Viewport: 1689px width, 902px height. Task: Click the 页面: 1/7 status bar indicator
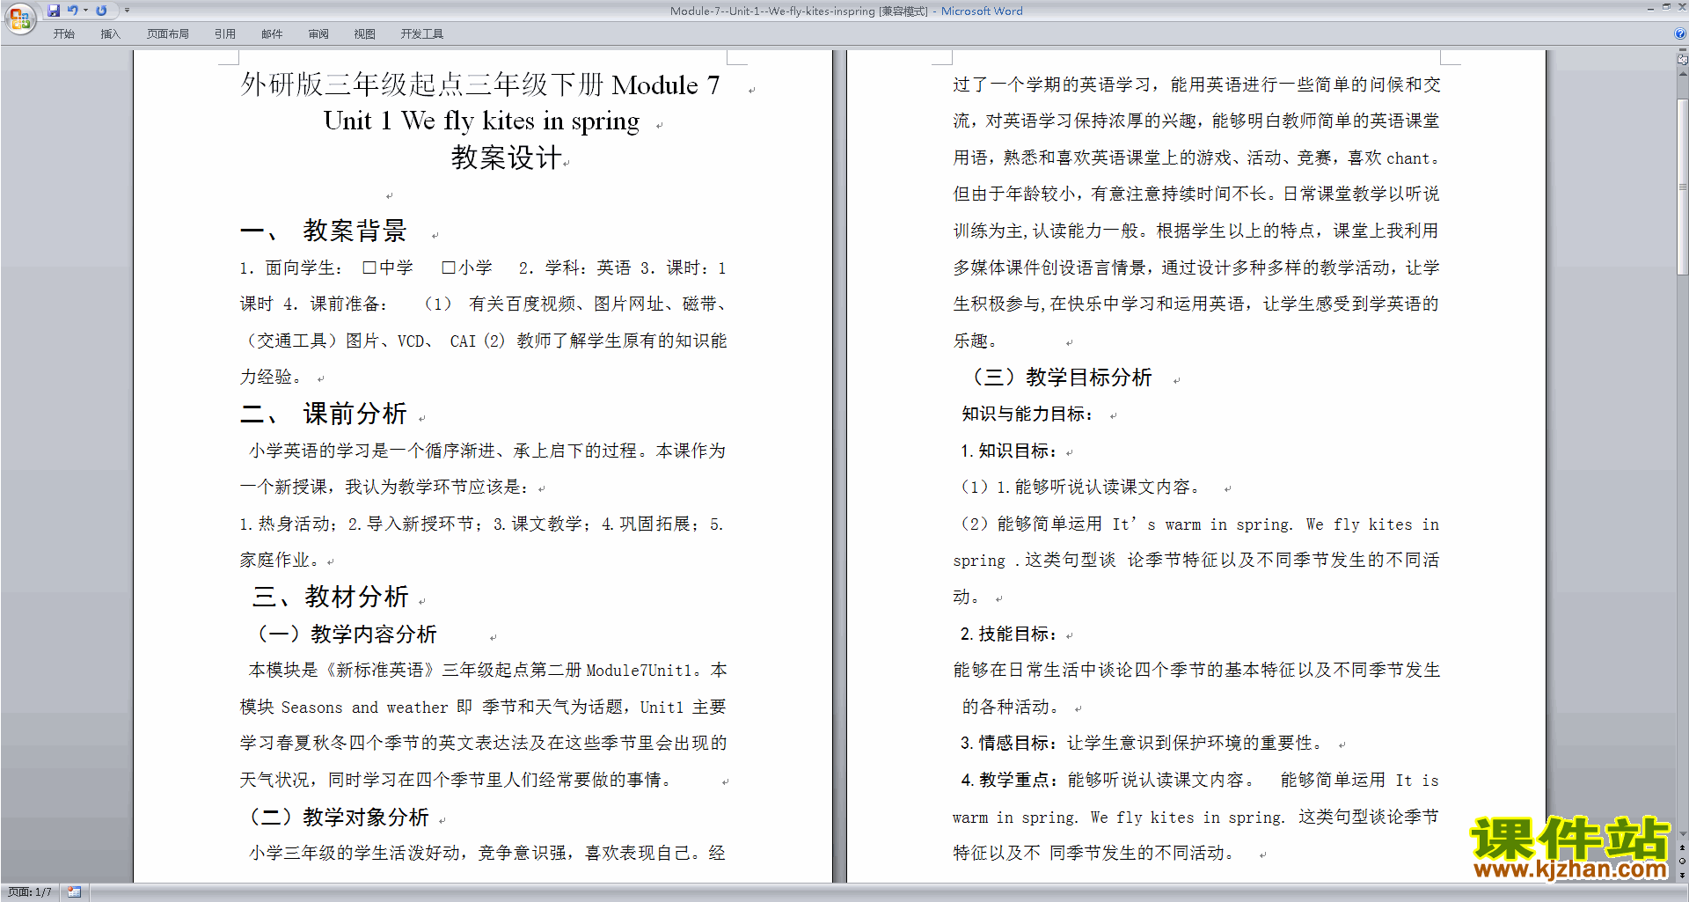point(30,892)
